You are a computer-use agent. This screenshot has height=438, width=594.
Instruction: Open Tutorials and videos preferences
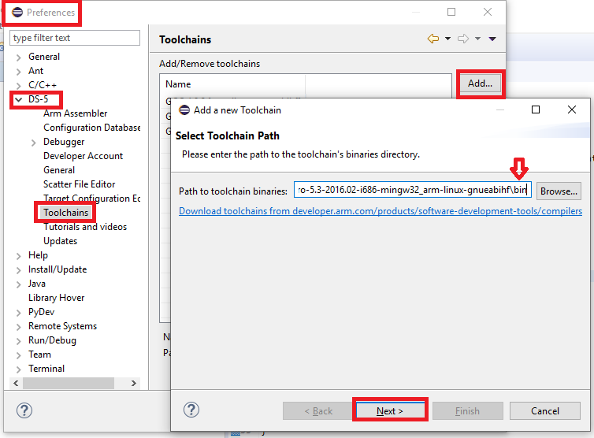(85, 227)
